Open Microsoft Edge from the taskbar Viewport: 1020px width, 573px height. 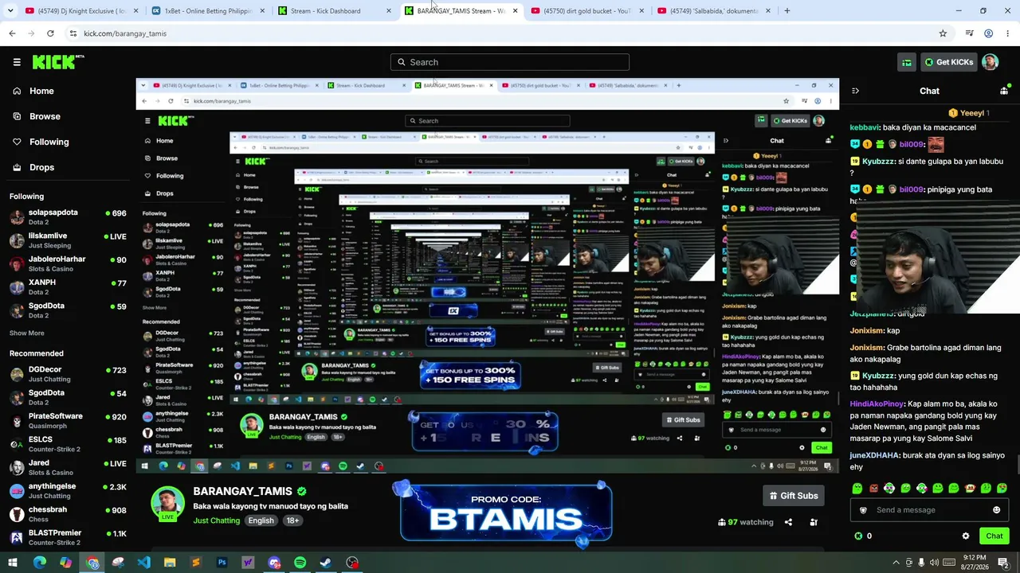point(40,563)
